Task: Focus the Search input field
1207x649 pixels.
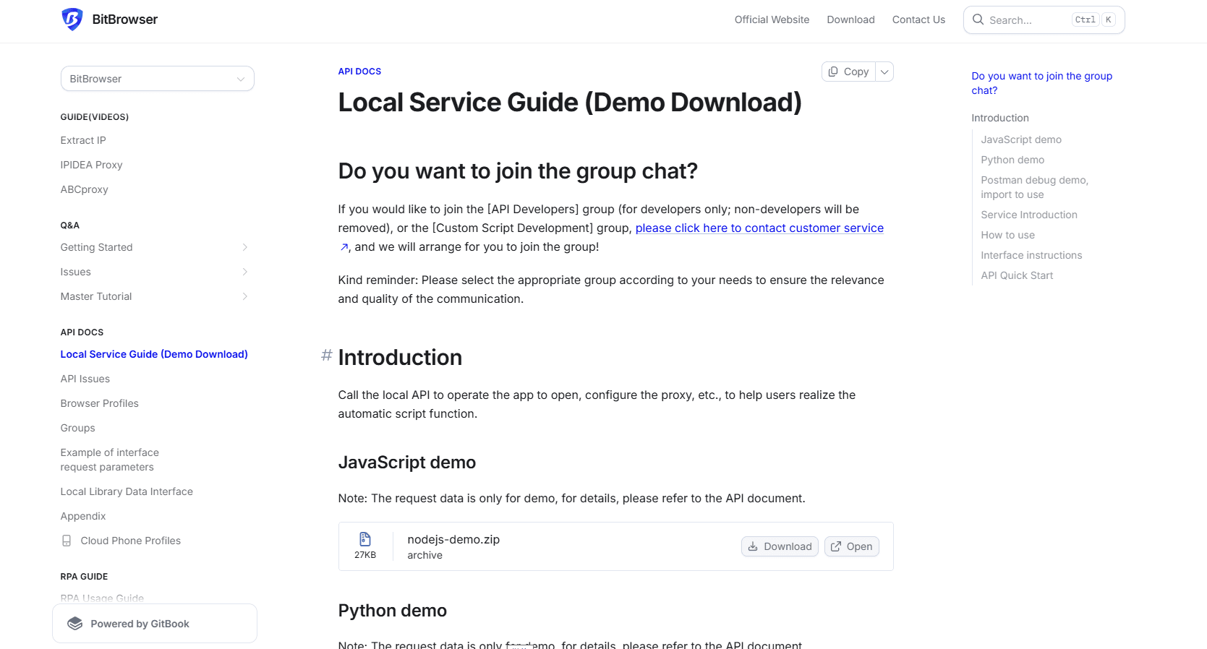Action: 1027,20
